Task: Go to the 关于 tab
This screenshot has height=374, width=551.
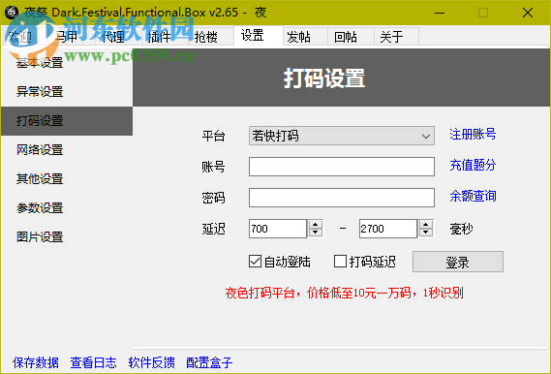Action: 396,37
